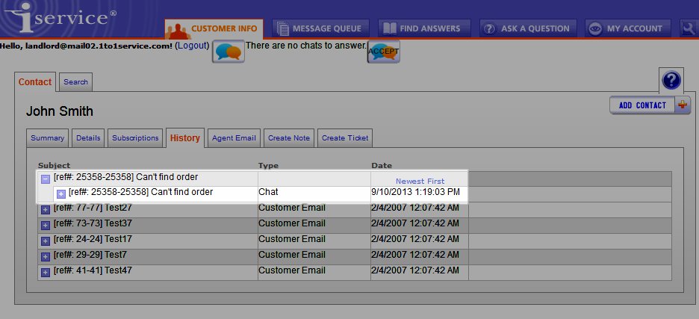Expand the Test47 history row
This screenshot has width=699, height=319.
pyautogui.click(x=46, y=272)
